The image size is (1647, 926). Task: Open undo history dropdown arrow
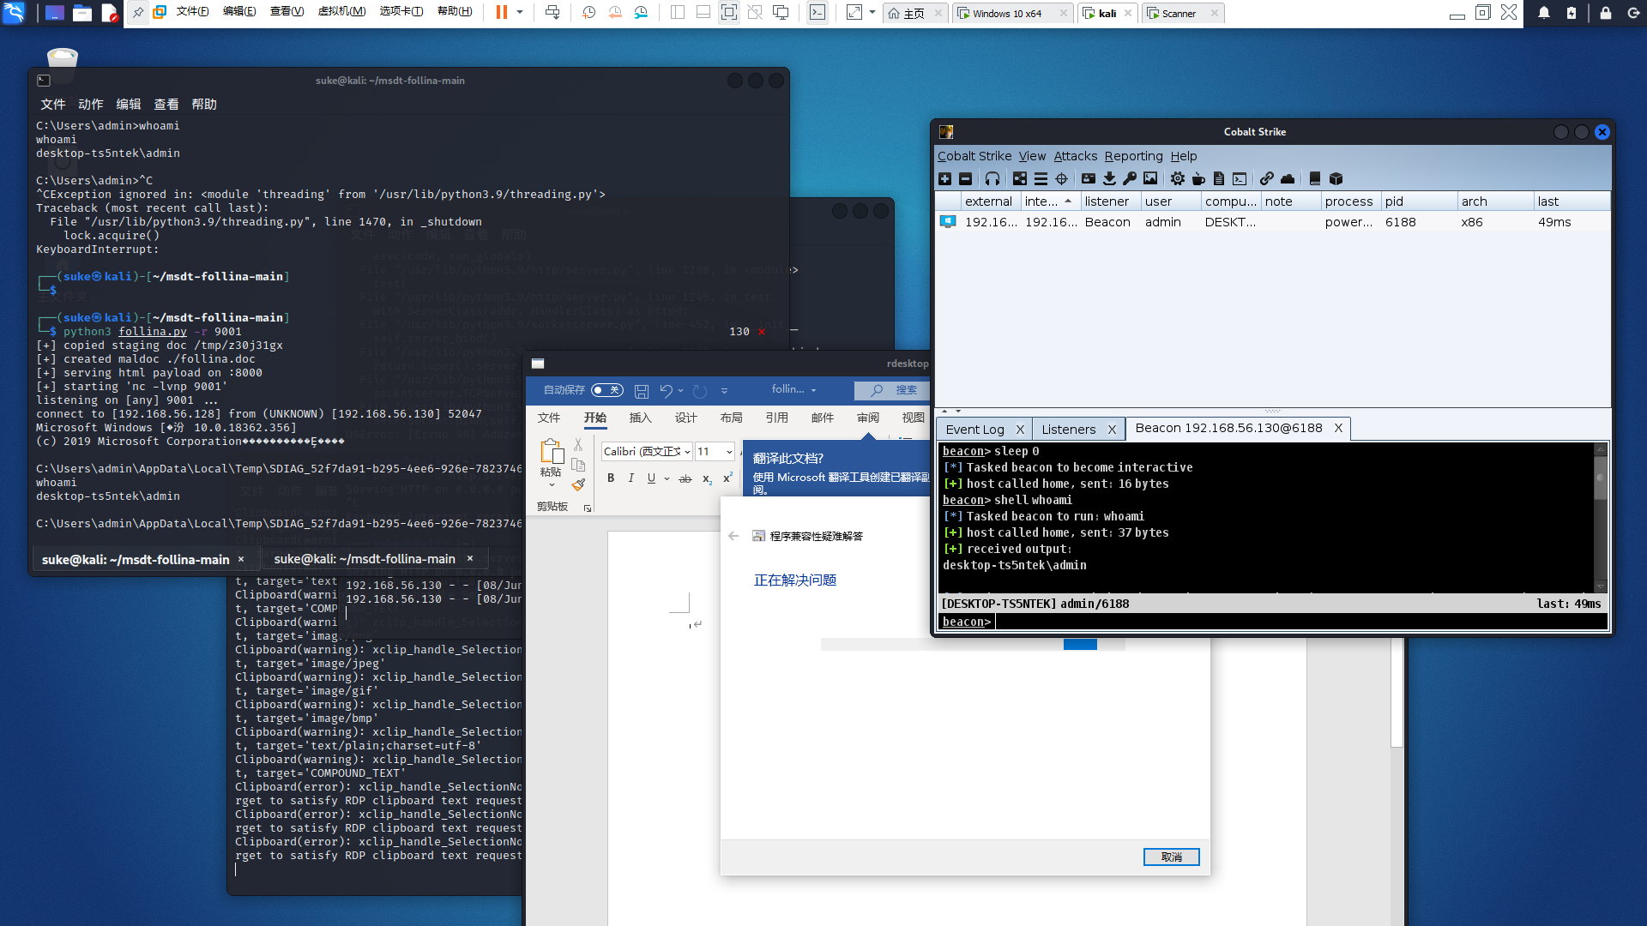680,391
